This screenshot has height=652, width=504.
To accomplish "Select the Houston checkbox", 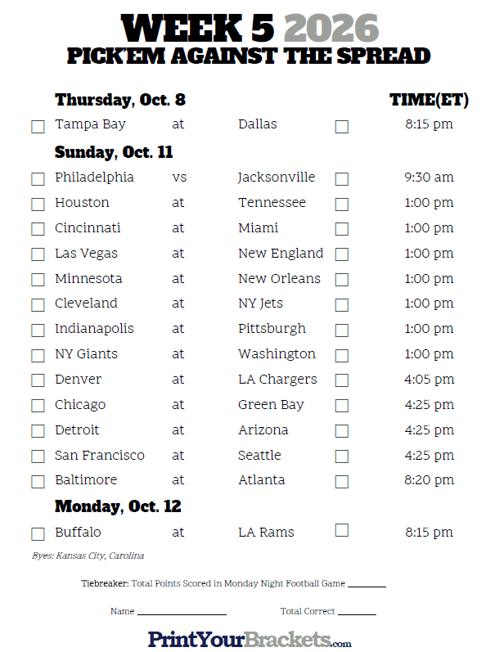I will 38,205.
